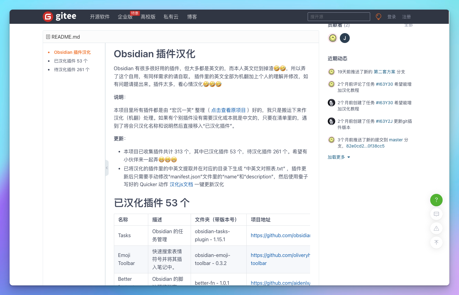The height and width of the screenshot is (295, 459).
Task: Open the 高校版 navigation item
Action: click(x=148, y=17)
